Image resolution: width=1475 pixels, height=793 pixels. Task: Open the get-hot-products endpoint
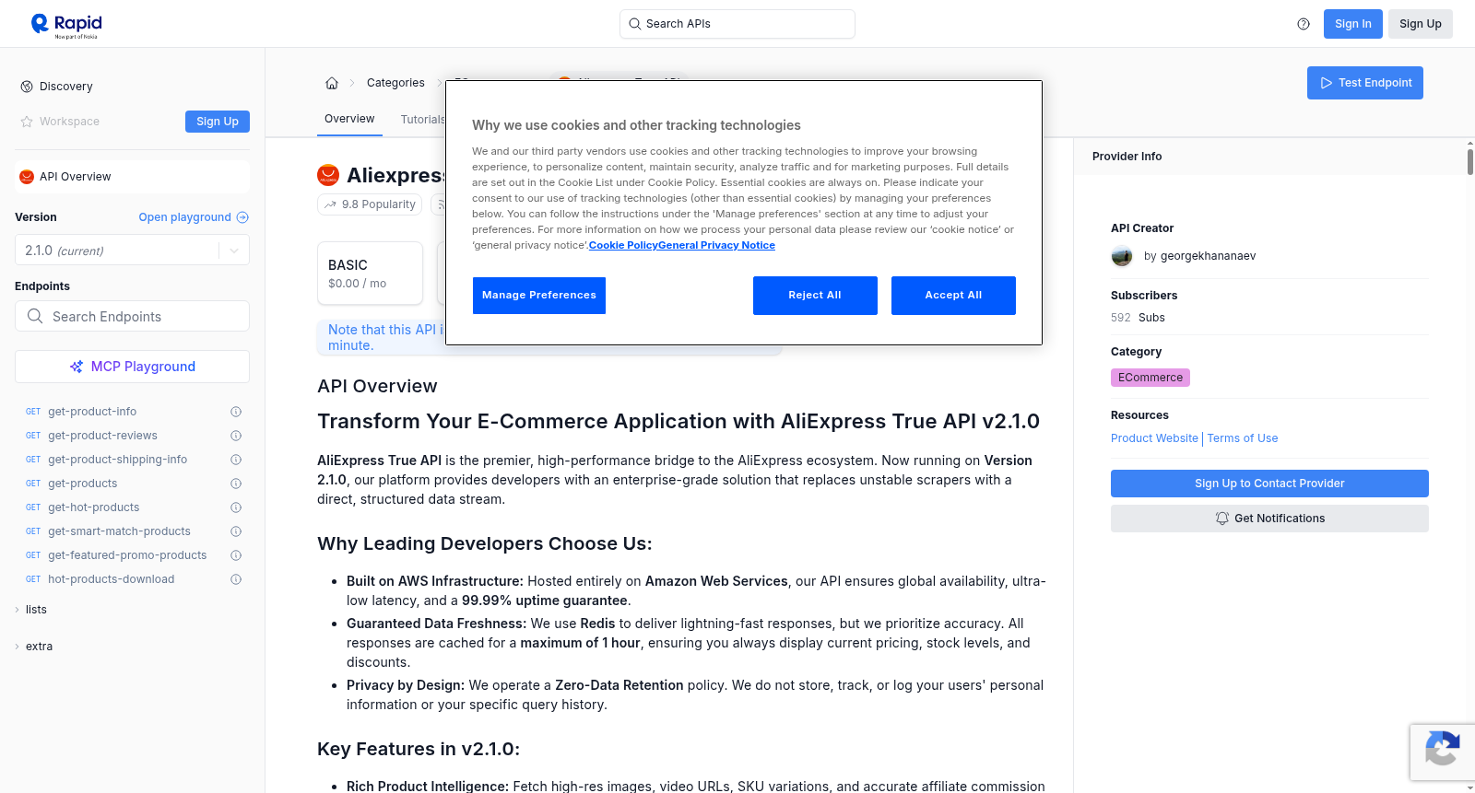point(94,507)
